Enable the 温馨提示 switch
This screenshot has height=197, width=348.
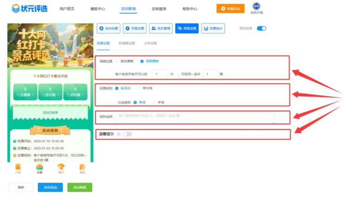tap(127, 134)
